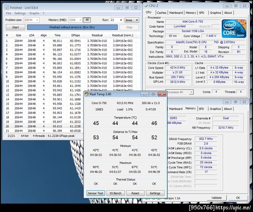Switch to the Graphics tab in top CPU-Z
Viewport: 253px width, 212px height.
click(x=215, y=13)
